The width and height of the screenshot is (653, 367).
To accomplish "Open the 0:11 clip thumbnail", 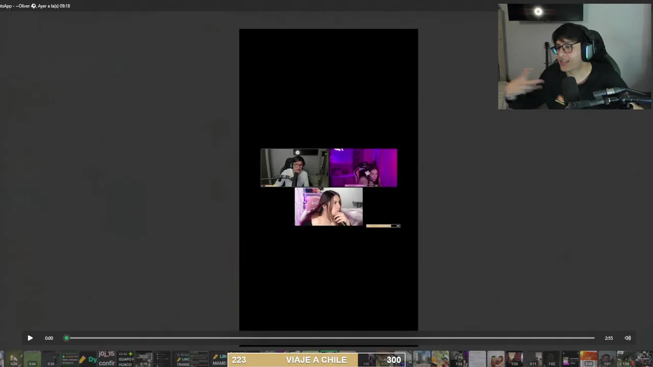I will click(533, 359).
